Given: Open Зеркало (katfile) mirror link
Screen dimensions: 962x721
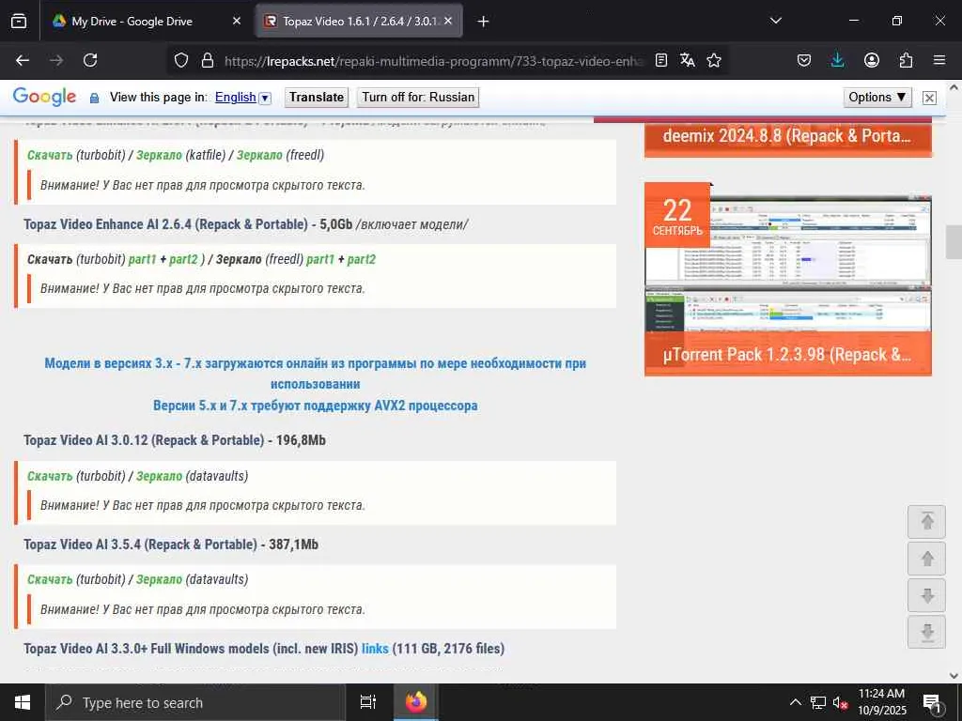Looking at the screenshot, I should coord(159,155).
